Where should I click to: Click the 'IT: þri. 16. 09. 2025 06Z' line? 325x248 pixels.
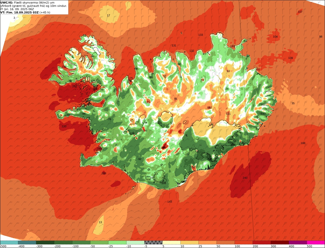(x=17, y=9)
